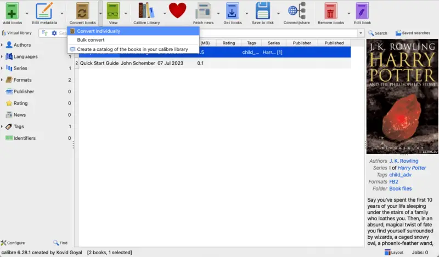This screenshot has width=439, height=257.
Task: Open the Remove books dropdown arrow
Action: click(x=349, y=13)
